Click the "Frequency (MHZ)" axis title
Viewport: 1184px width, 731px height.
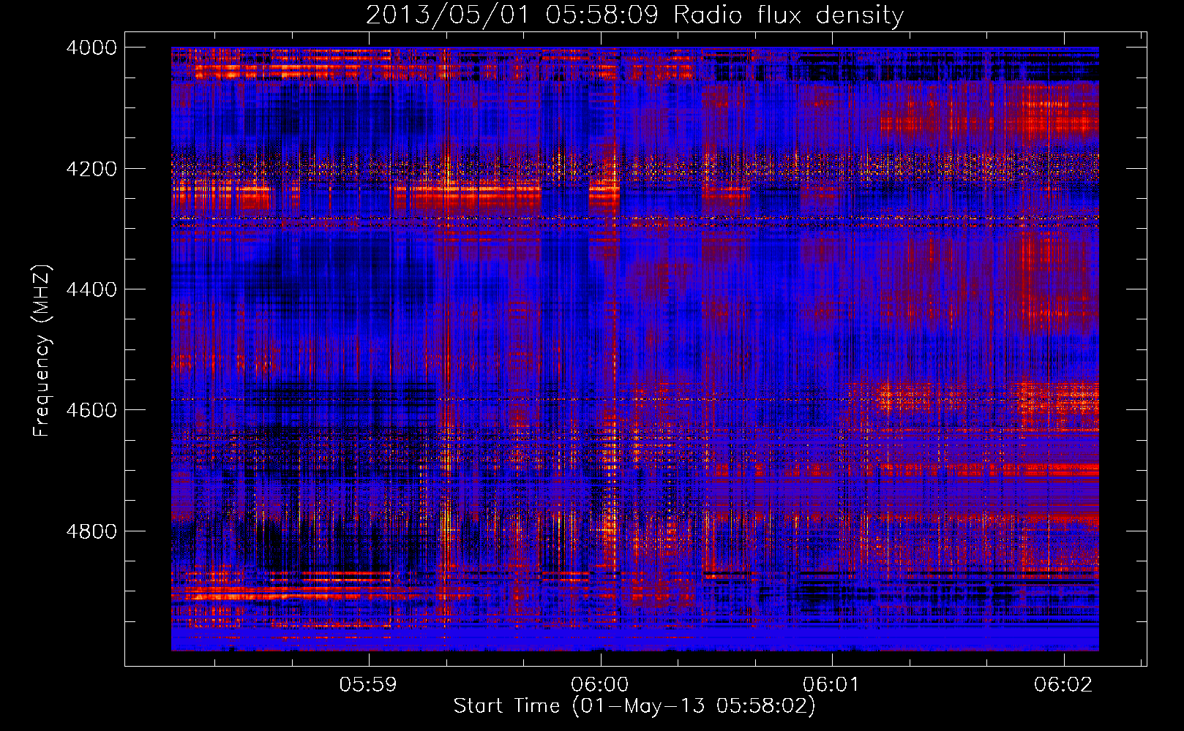tap(42, 351)
